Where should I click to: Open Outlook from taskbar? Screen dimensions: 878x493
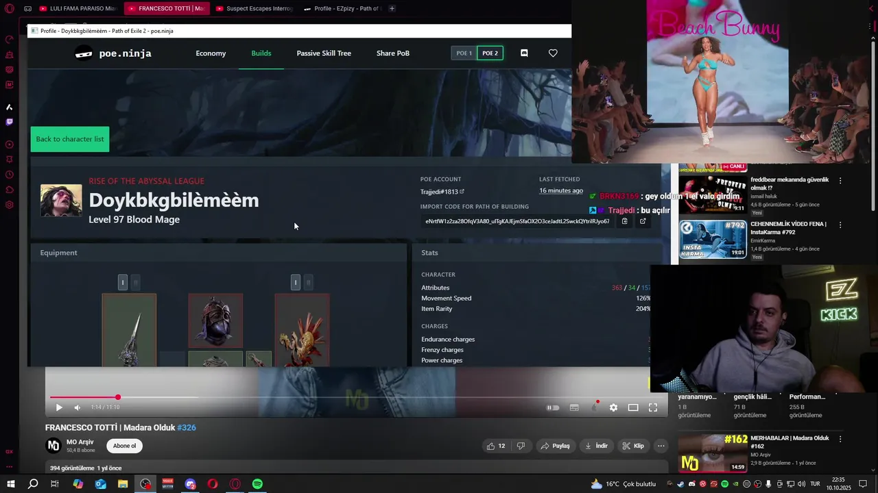click(x=100, y=484)
